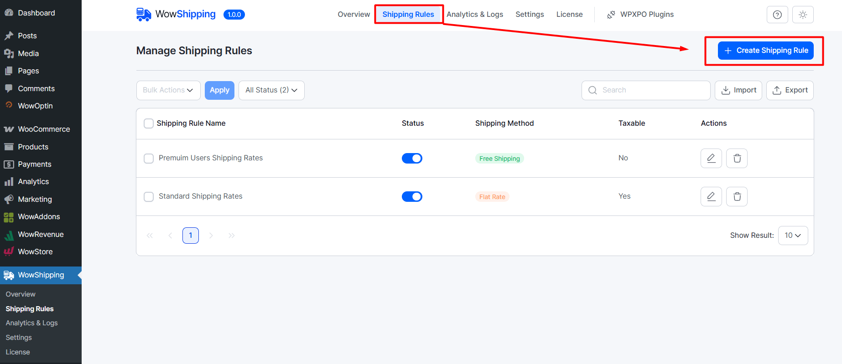Click the WowRevenue sidebar icon
Viewport: 842px width, 364px height.
[x=9, y=235]
